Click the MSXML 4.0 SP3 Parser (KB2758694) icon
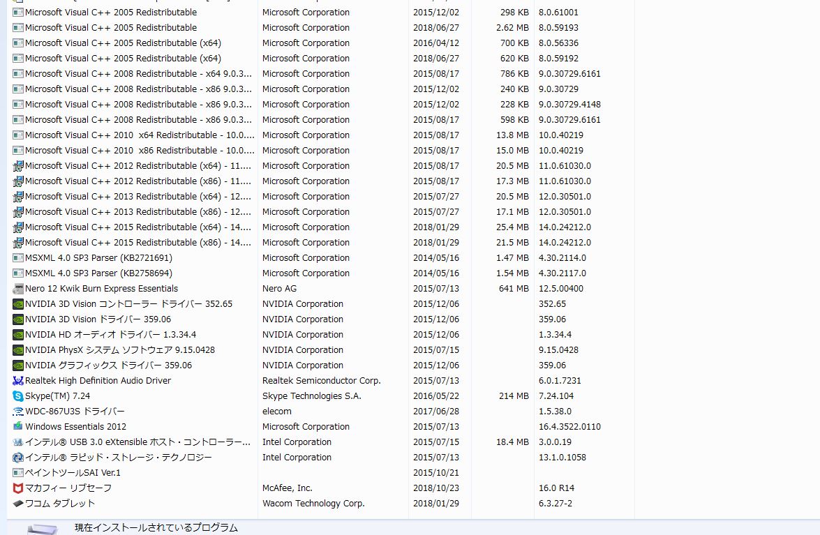 point(17,273)
